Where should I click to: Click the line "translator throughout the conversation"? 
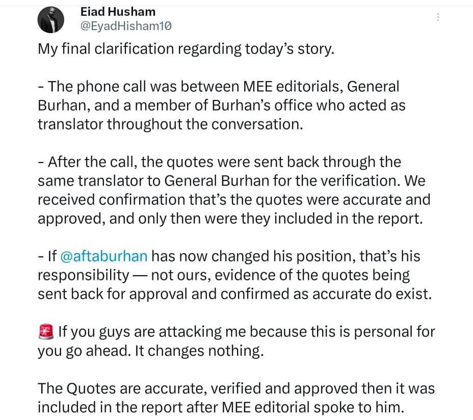pos(170,124)
